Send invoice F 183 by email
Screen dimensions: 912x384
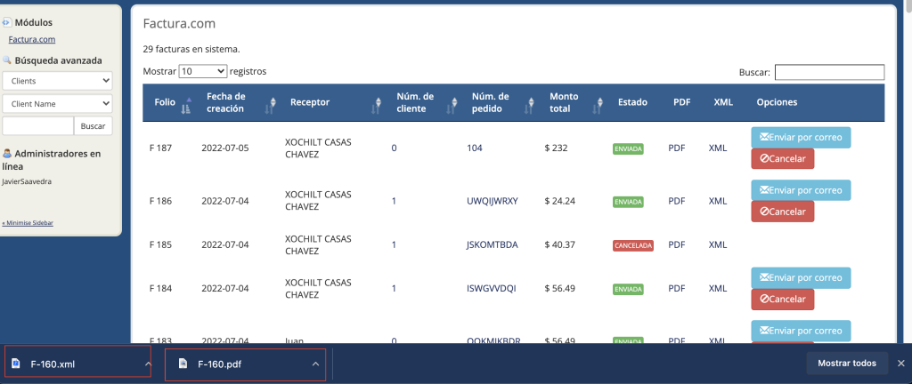coord(801,331)
